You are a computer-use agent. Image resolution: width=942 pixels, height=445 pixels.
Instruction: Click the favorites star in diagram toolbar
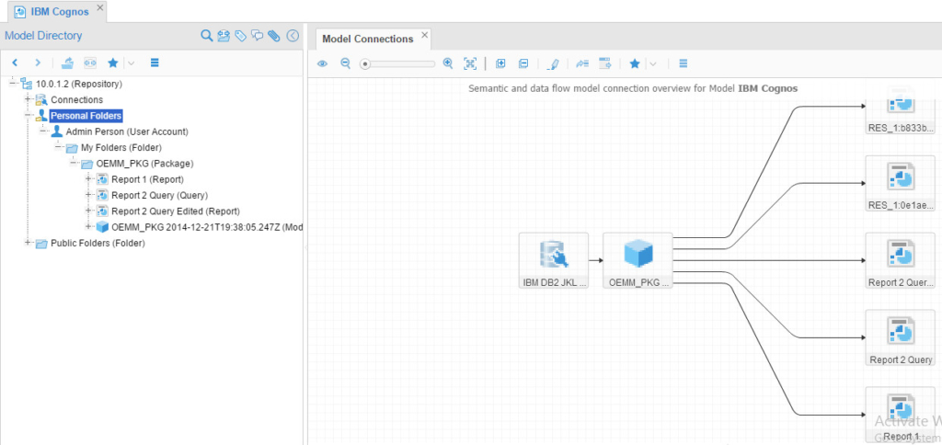click(635, 63)
